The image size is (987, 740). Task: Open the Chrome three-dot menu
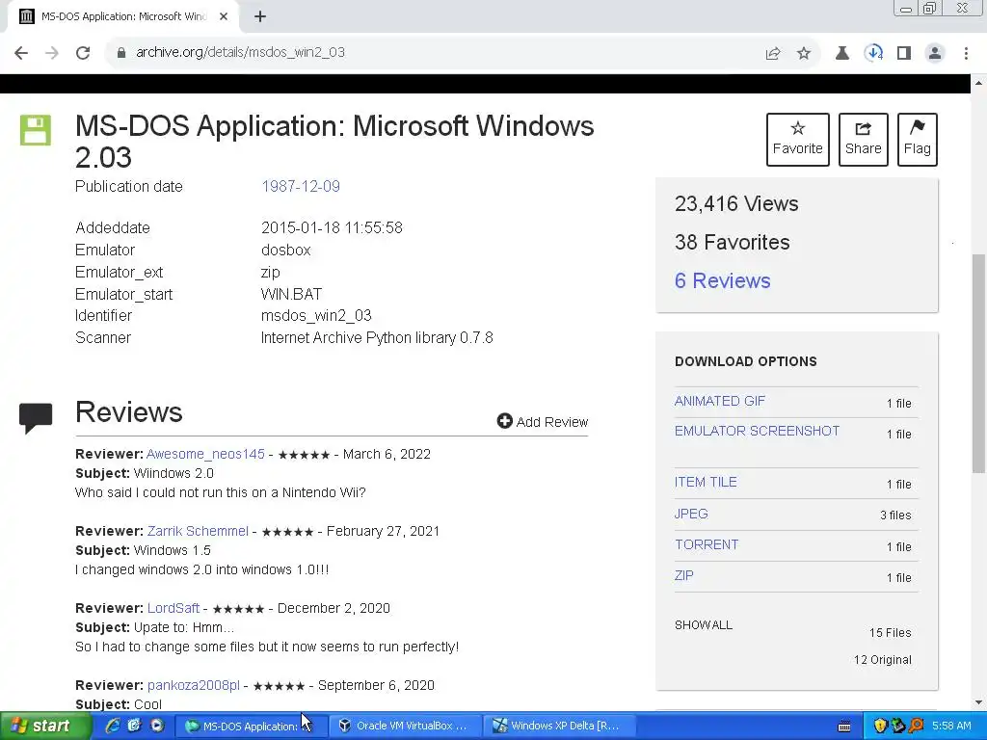point(966,54)
